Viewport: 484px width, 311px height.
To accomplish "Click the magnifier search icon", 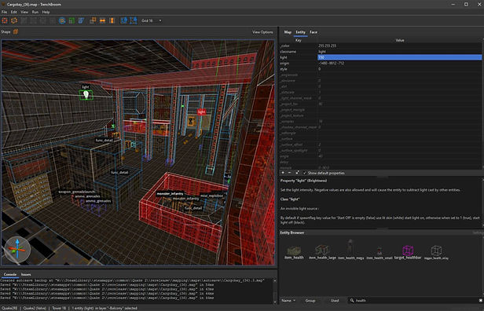I will 352,301.
